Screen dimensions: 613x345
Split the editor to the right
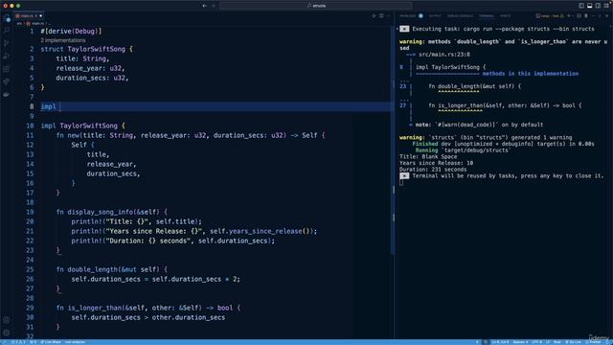coord(381,16)
